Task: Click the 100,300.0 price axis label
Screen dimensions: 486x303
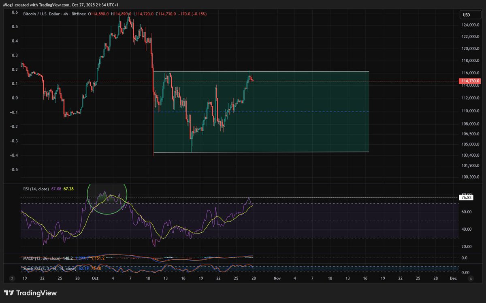Action: 470,177
